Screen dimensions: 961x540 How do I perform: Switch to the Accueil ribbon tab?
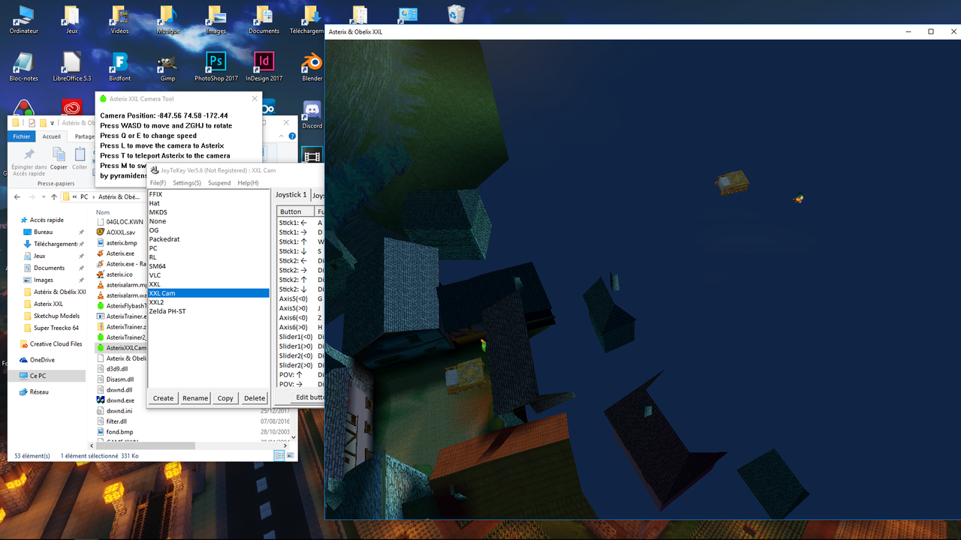click(x=51, y=136)
